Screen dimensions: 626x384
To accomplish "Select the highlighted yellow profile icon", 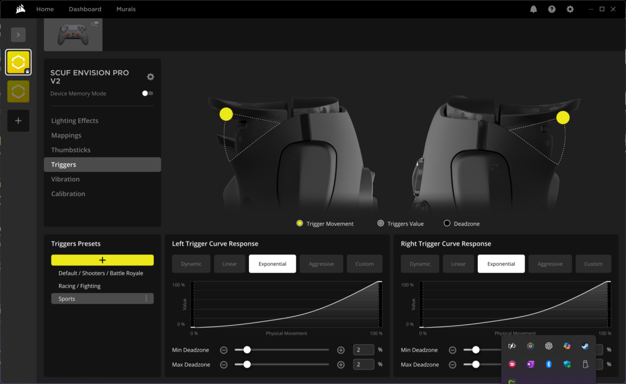I will click(18, 62).
